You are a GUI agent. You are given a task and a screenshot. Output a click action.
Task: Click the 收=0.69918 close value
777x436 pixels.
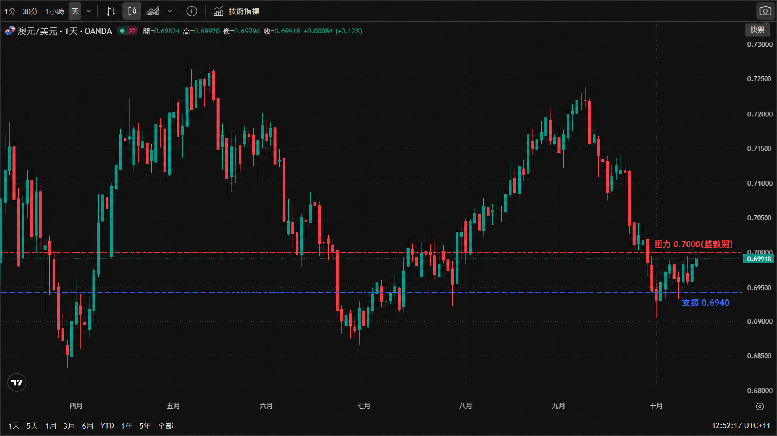coord(282,31)
